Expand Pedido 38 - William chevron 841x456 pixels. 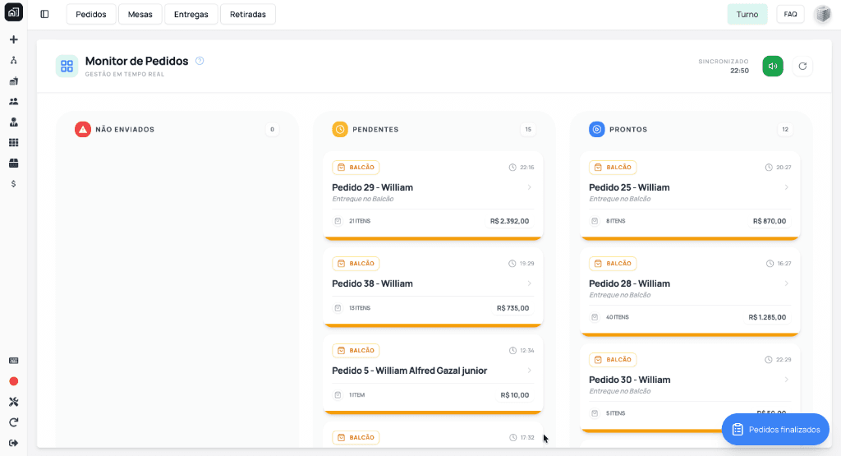click(x=530, y=283)
